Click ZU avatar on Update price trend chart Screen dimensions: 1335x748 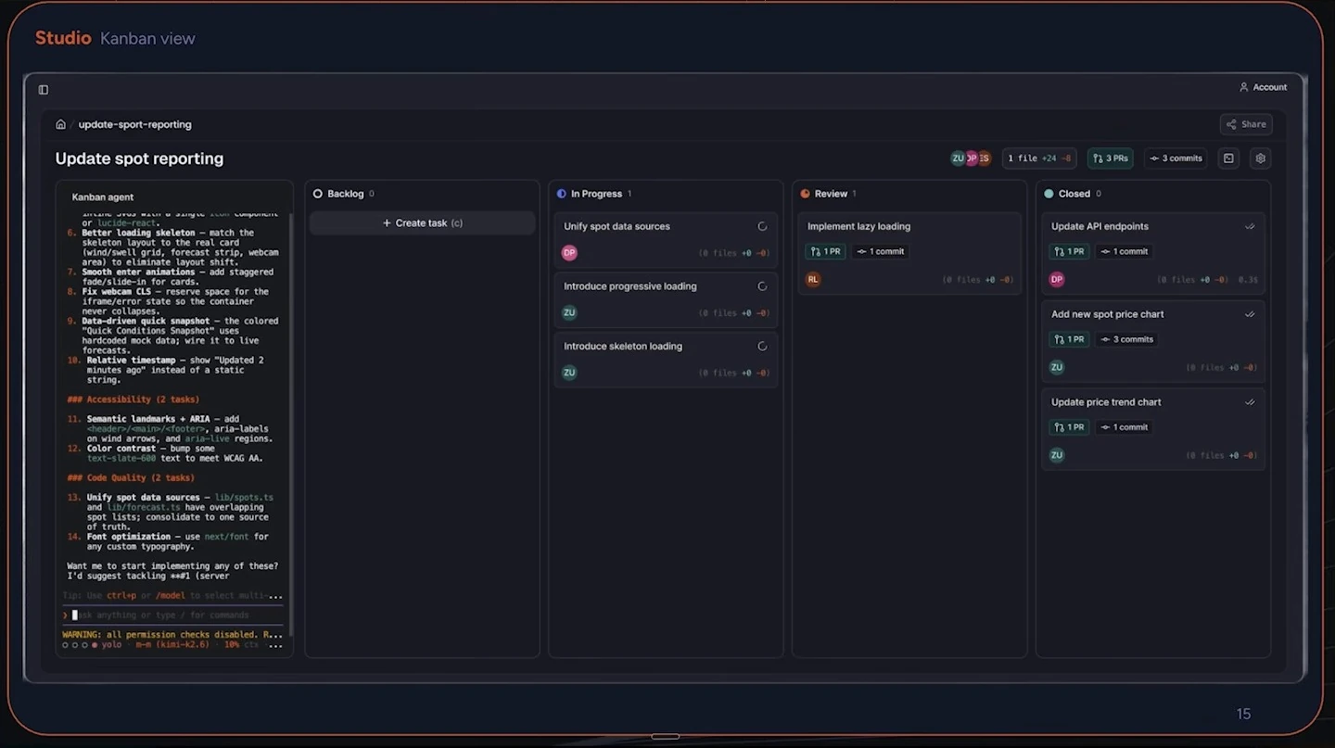tap(1057, 455)
